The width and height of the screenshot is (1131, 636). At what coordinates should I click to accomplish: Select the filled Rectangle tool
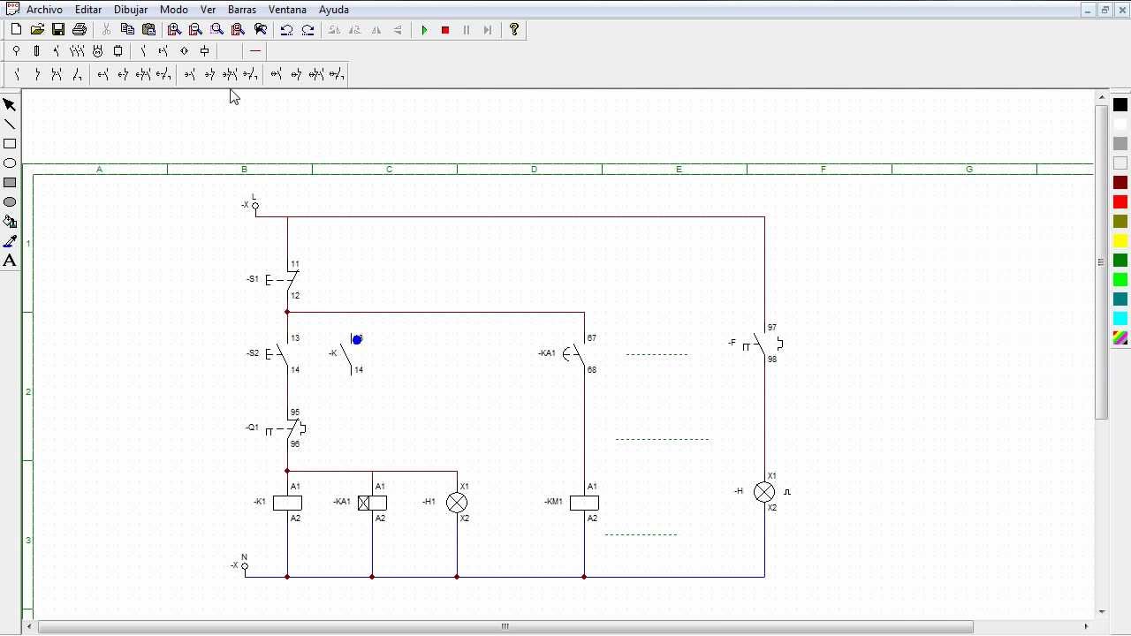click(10, 183)
